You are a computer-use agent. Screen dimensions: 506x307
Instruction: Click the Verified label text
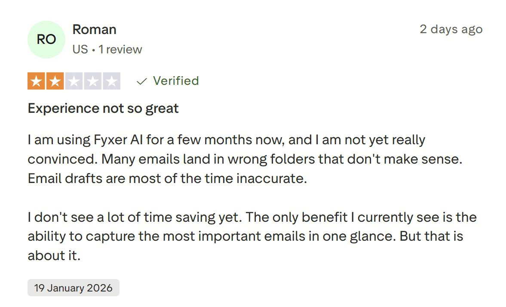coord(176,81)
